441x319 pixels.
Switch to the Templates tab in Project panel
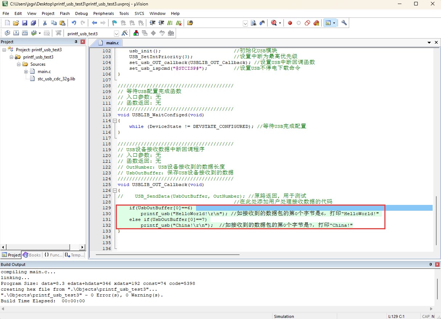coord(74,255)
